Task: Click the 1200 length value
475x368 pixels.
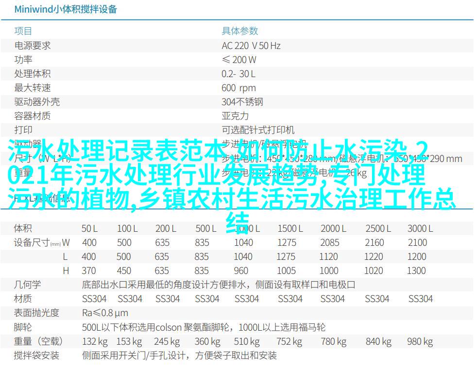Action: 417,256
